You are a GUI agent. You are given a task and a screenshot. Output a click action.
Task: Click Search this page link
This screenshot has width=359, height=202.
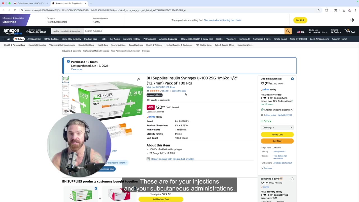tap(179, 91)
